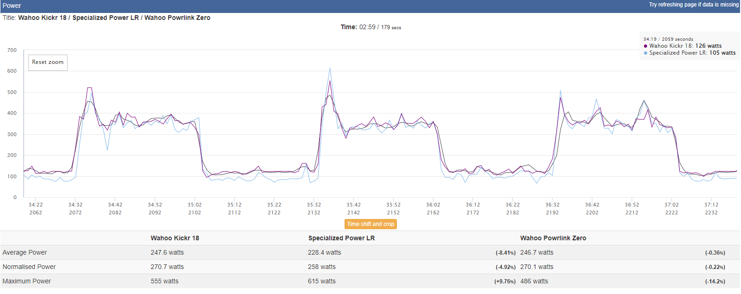Select the Specialized Power LR column header
This screenshot has height=294, width=741.
pos(341,238)
